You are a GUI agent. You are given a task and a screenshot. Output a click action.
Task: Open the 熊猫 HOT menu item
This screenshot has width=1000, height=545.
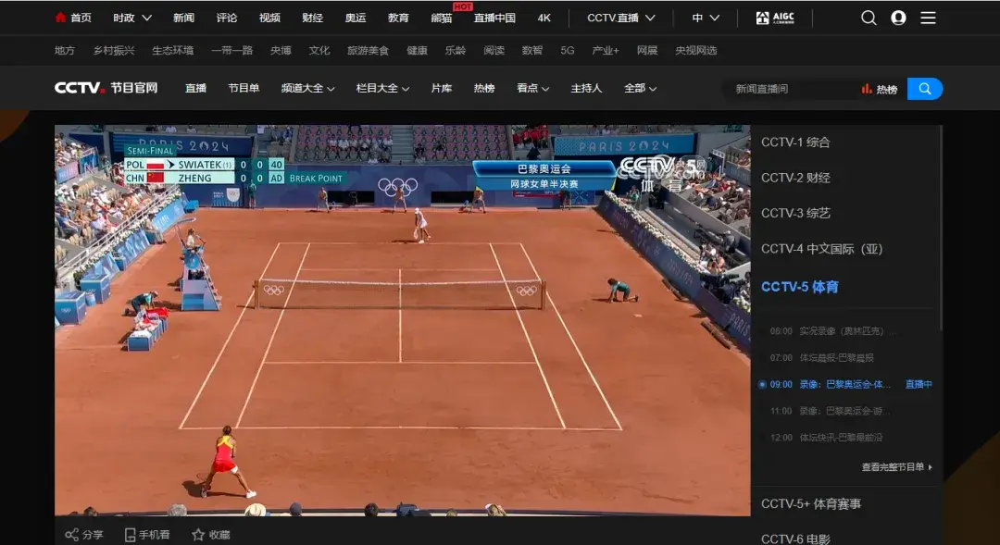pos(442,18)
